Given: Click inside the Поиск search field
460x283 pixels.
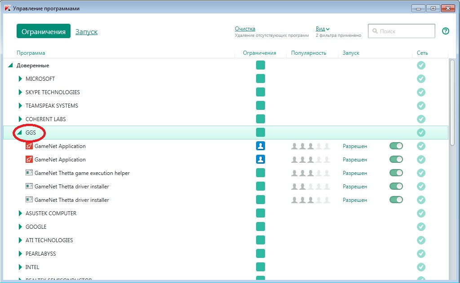Looking at the screenshot, I should [x=401, y=31].
